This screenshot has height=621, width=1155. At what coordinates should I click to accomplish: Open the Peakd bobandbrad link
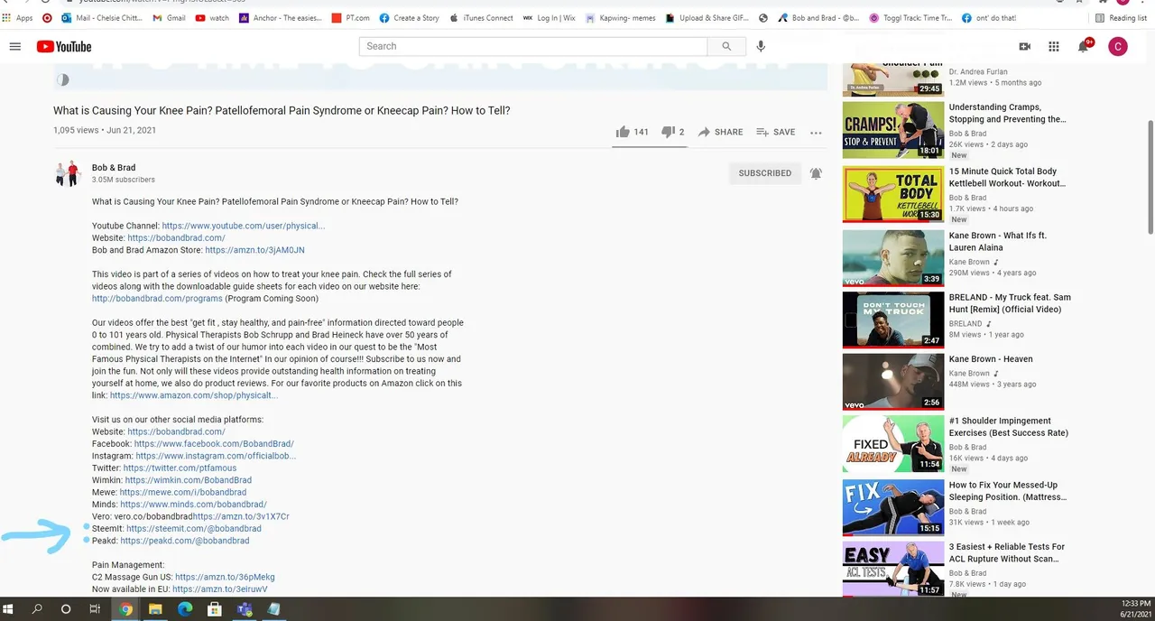[x=184, y=541]
